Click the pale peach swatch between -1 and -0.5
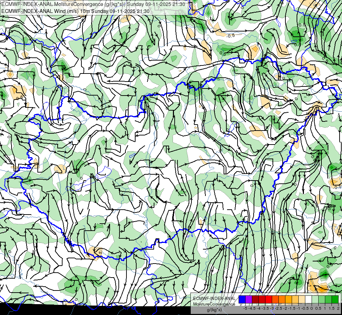This screenshot has height=315, width=342. 302,299
